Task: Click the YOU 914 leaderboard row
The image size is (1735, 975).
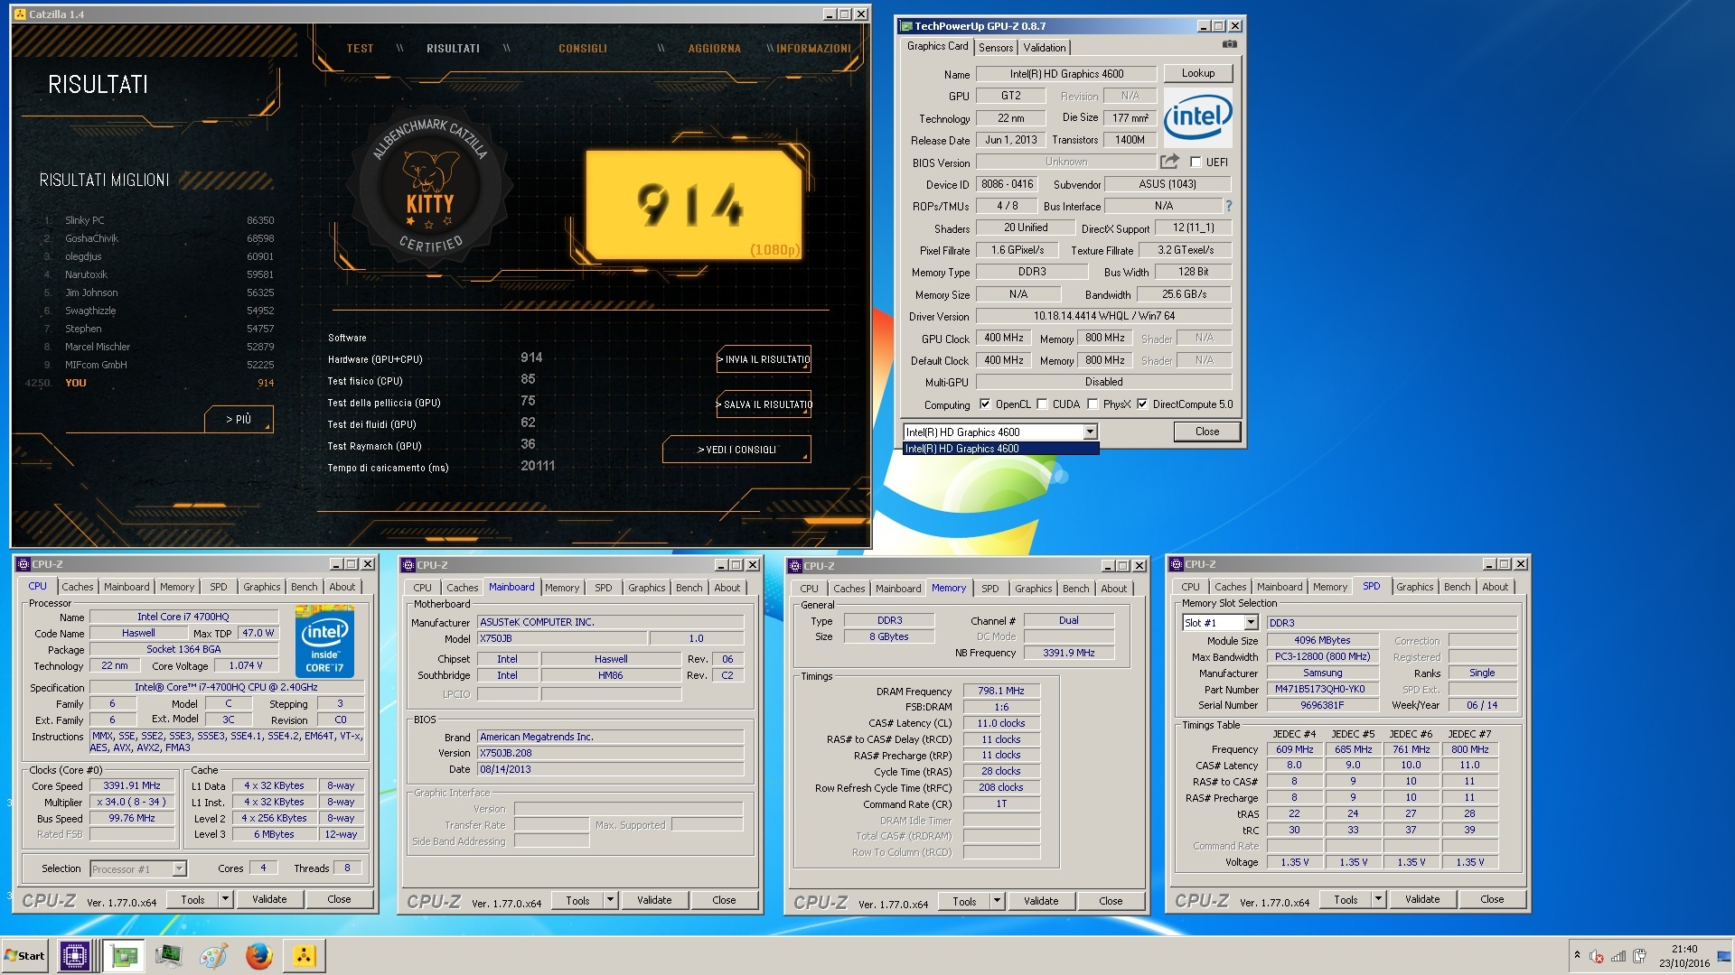Action: coord(150,383)
